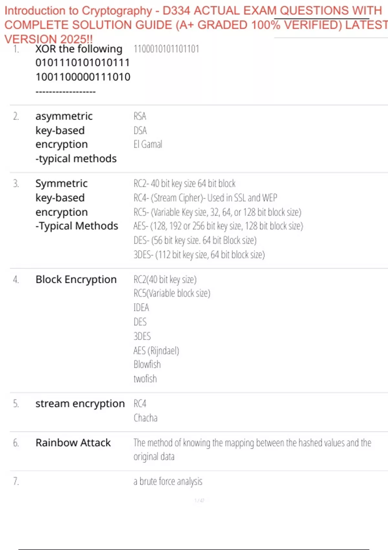This screenshot has height=550, width=388.
Task: Click the 'IDEA' list entry
Action: (141, 307)
